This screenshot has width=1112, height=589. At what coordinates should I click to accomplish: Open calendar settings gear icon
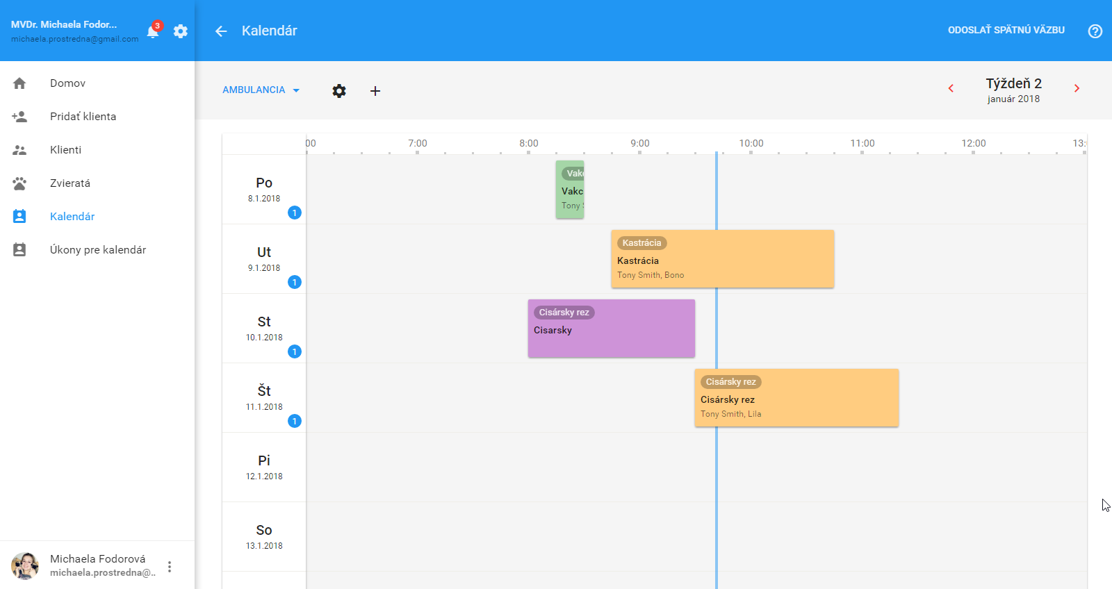tap(339, 91)
